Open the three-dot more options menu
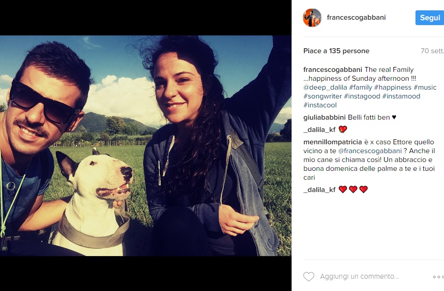Image resolution: width=444 pixels, height=291 pixels. tap(438, 277)
